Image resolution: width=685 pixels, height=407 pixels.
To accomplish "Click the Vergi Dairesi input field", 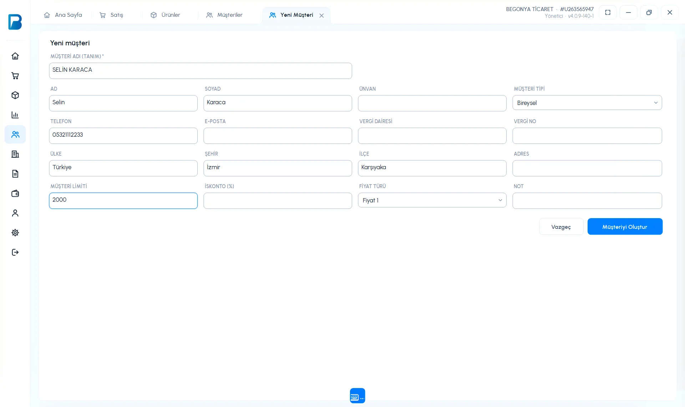I will [x=432, y=136].
